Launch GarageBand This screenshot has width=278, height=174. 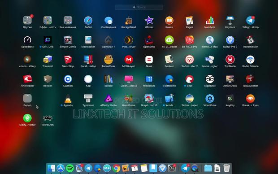click(x=129, y=21)
